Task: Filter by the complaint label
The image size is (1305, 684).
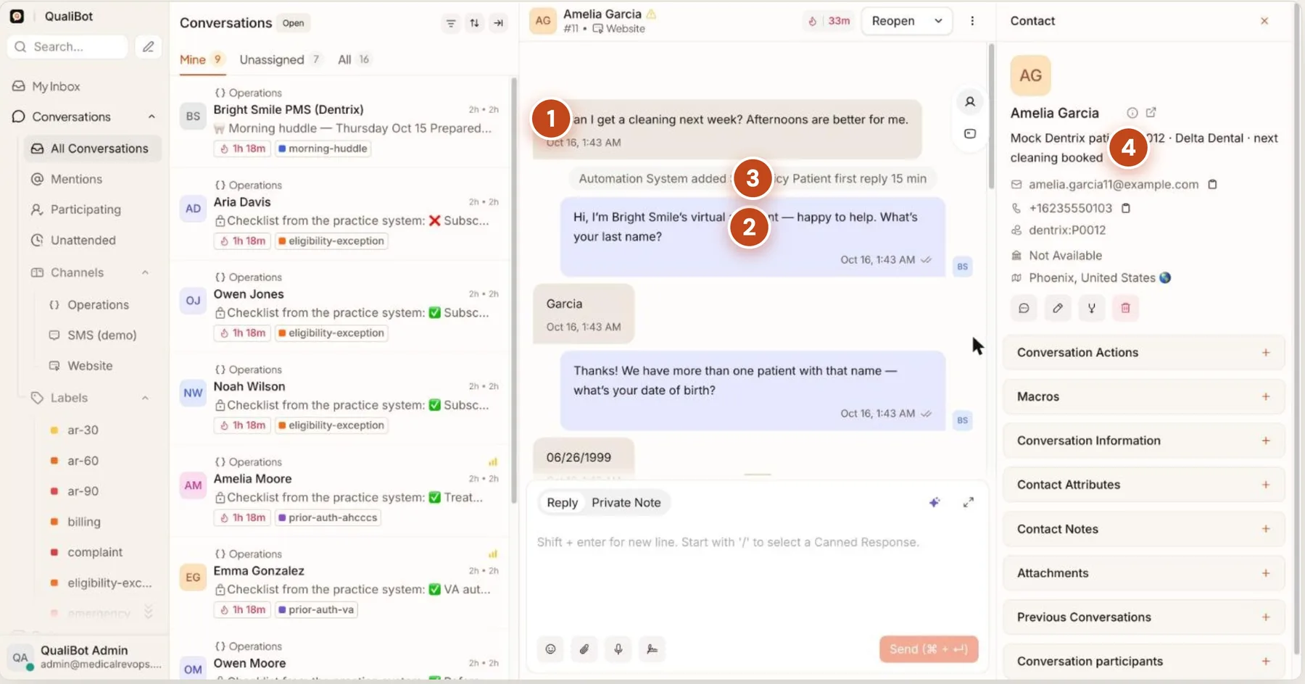Action: coord(95,552)
